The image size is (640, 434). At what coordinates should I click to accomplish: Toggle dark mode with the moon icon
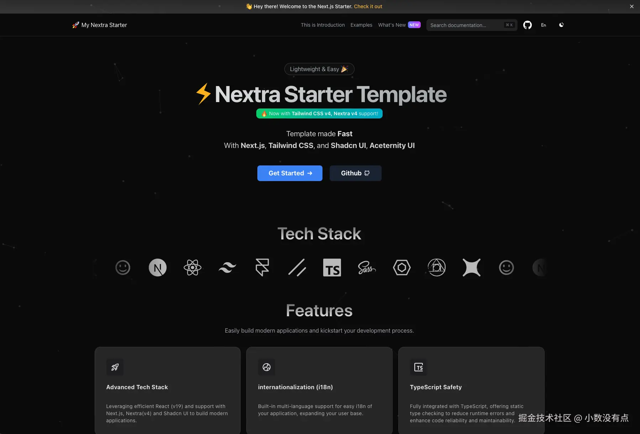point(561,25)
